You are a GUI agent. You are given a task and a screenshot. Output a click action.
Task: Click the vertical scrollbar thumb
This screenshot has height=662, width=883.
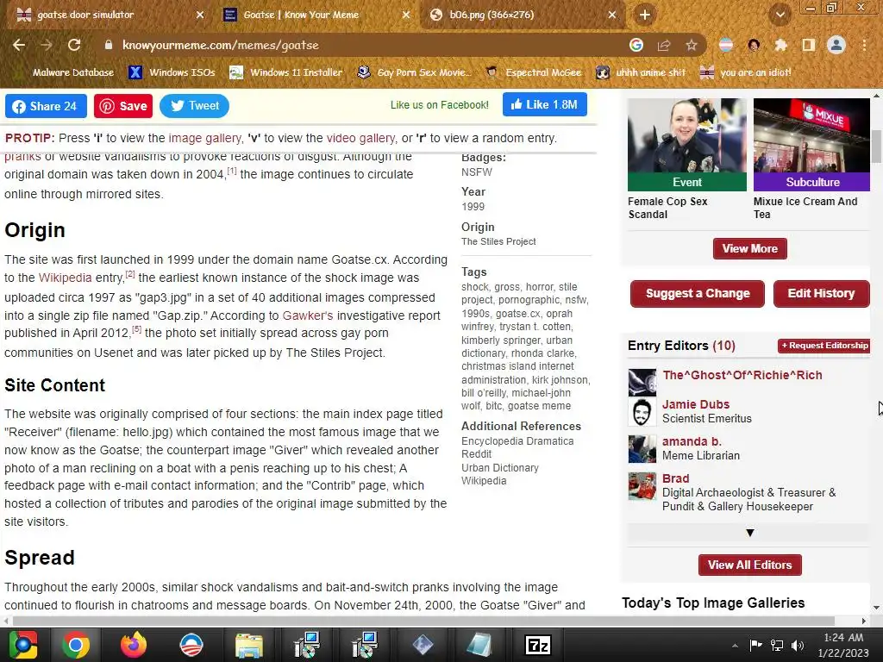tap(876, 147)
